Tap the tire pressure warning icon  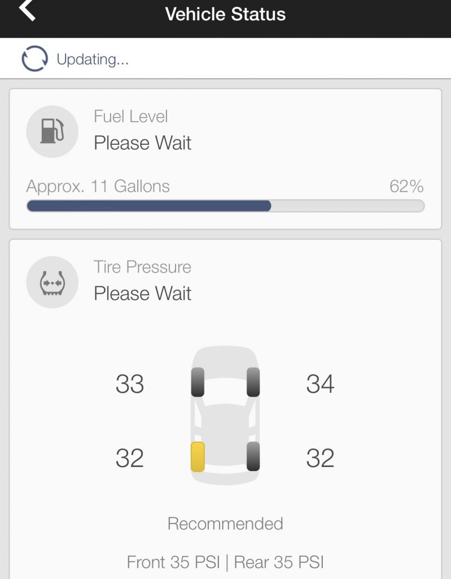[x=52, y=282]
